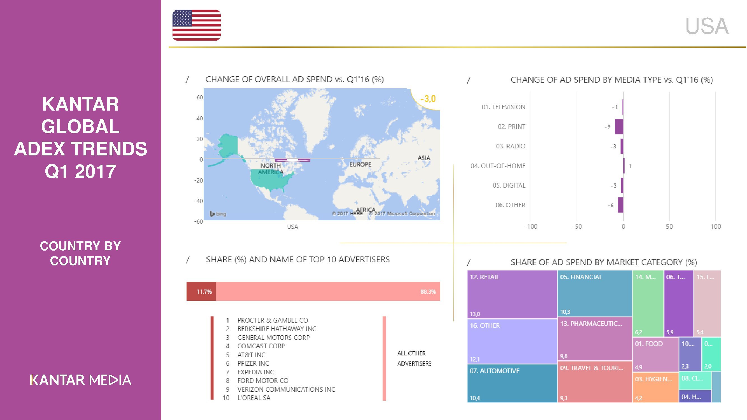This screenshot has height=420, width=747.
Task: Click the Market Category chart title
Action: (604, 262)
